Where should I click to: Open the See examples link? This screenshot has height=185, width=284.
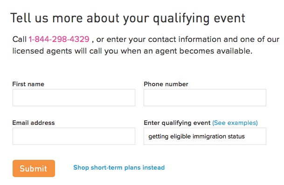pos(235,123)
